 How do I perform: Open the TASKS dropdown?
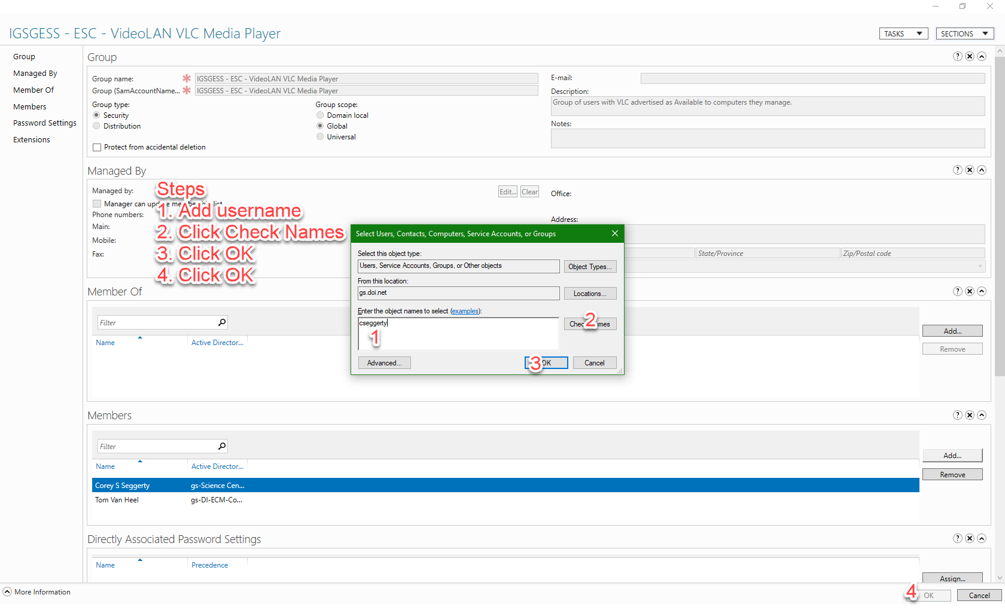pyautogui.click(x=903, y=33)
